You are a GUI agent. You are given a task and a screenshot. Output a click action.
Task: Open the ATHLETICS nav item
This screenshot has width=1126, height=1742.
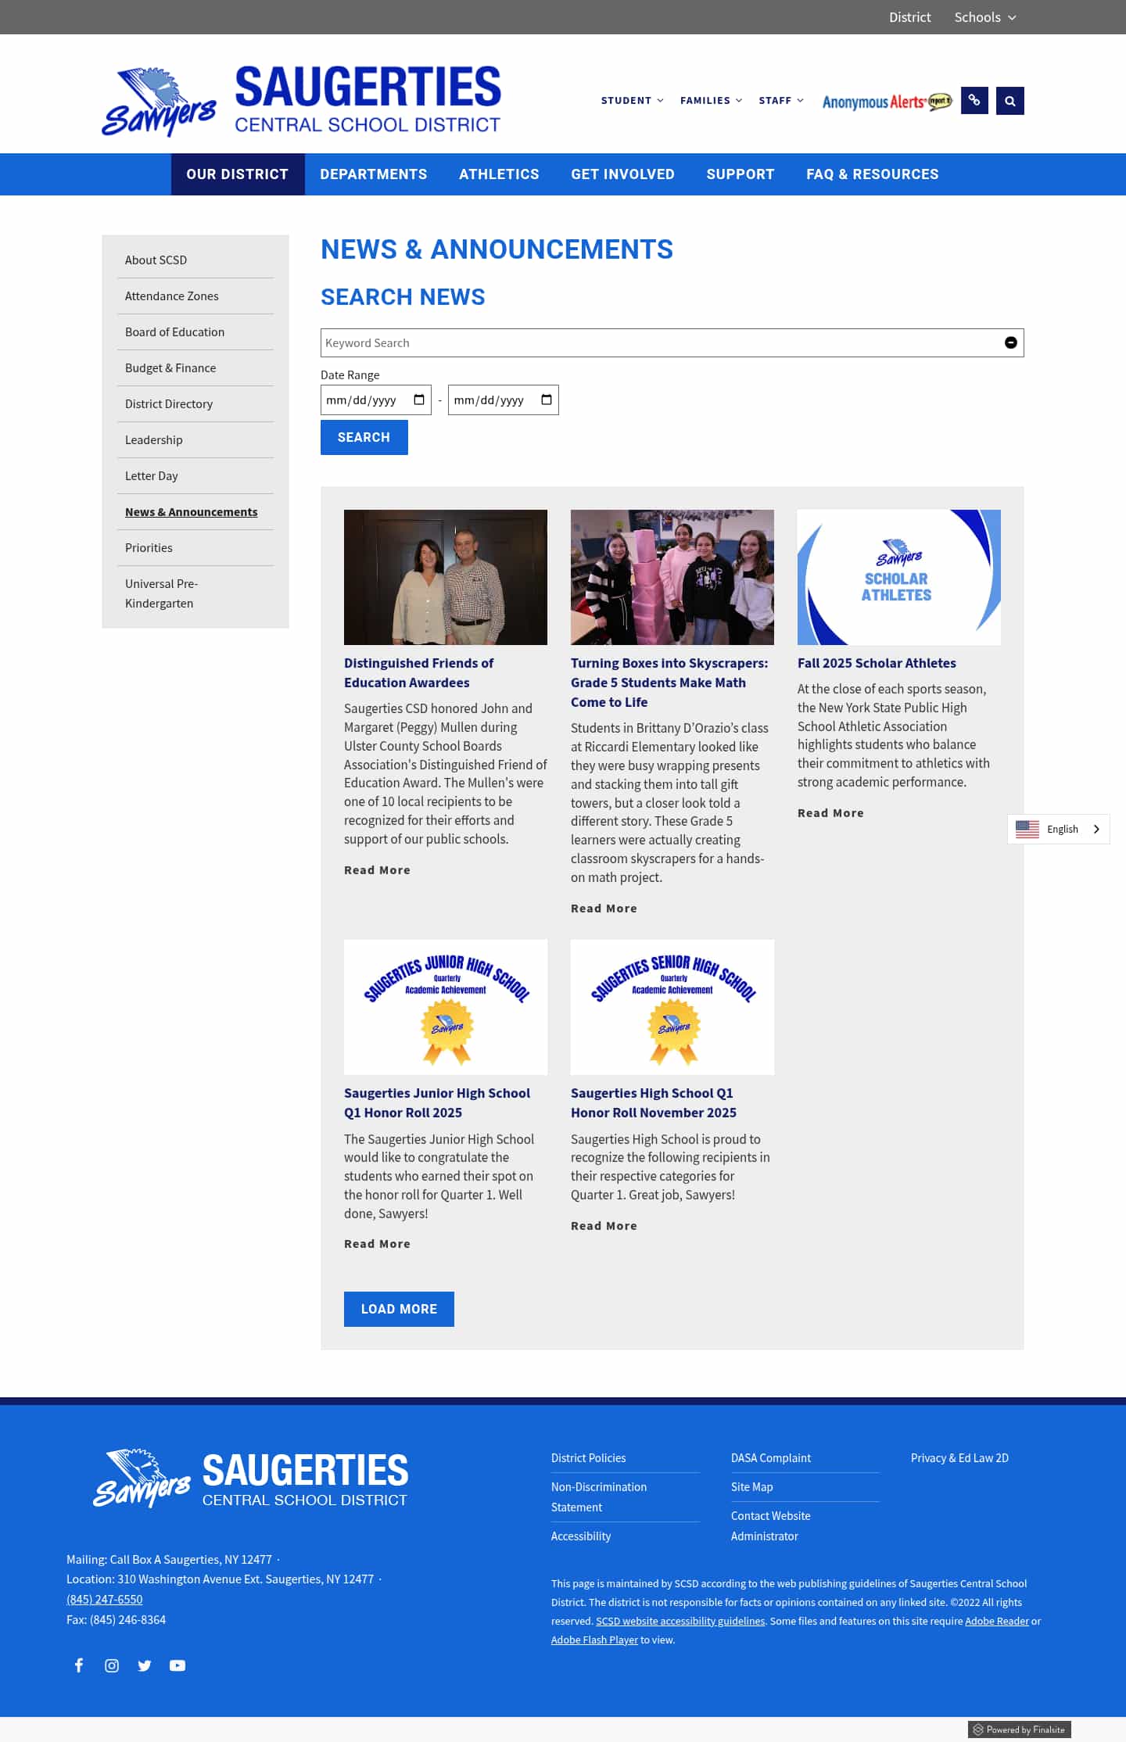(499, 174)
